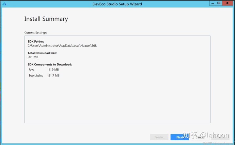
Task: Minimize the Setup Wizard window
Action: [212, 3]
